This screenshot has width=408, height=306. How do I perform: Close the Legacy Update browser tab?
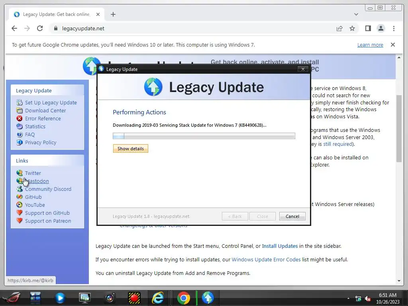pyautogui.click(x=98, y=14)
